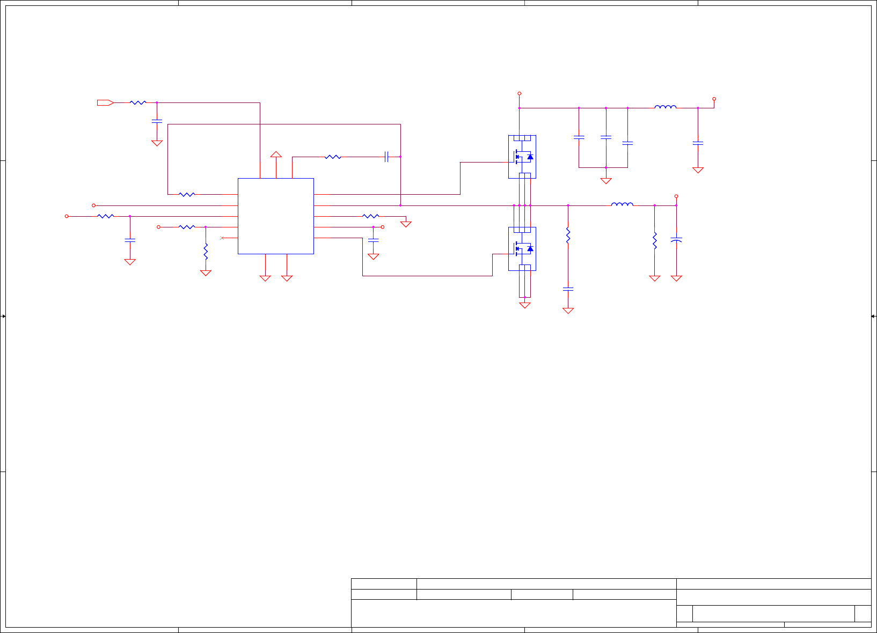
Task: Select the terminal circle above the upper MOSFET
Action: [520, 93]
